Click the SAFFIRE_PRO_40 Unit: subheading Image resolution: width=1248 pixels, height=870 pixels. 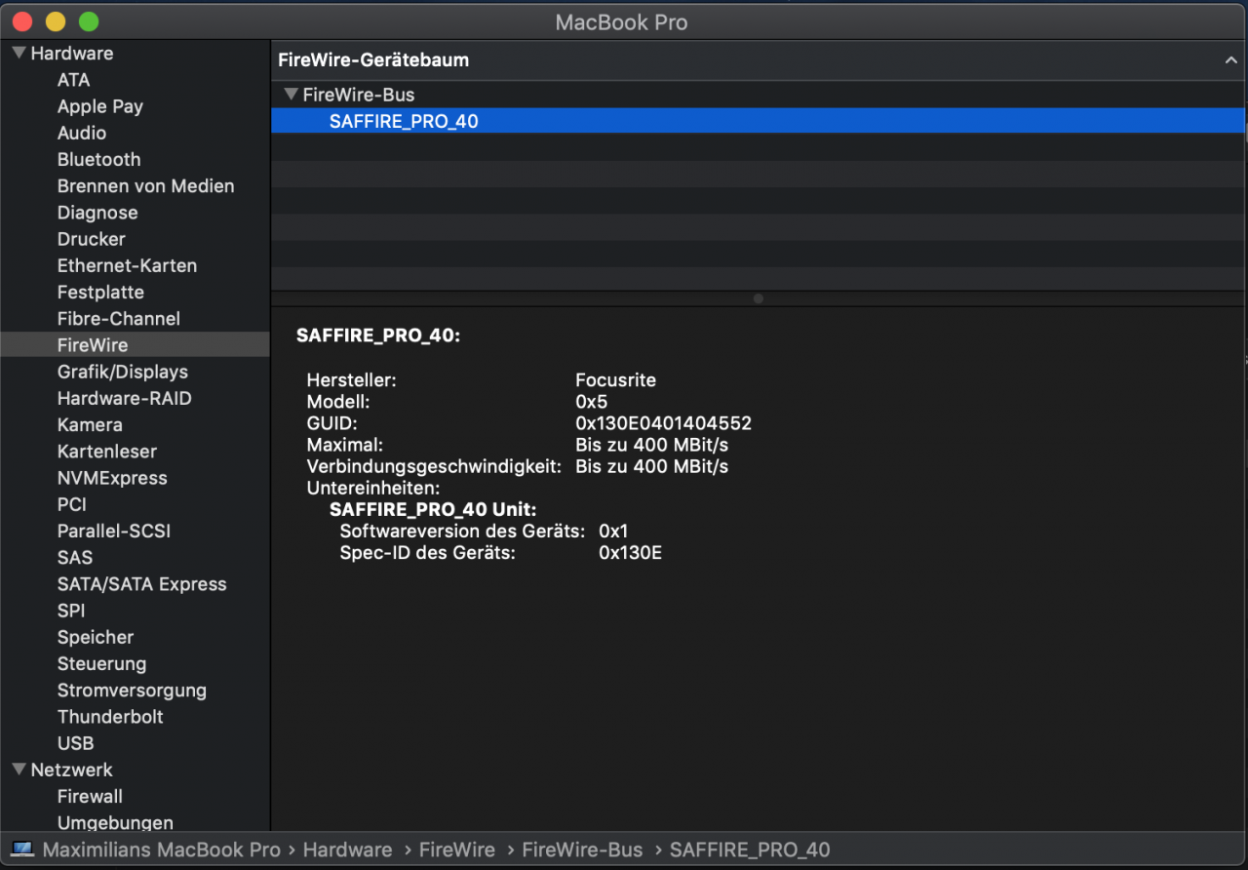[x=433, y=509]
